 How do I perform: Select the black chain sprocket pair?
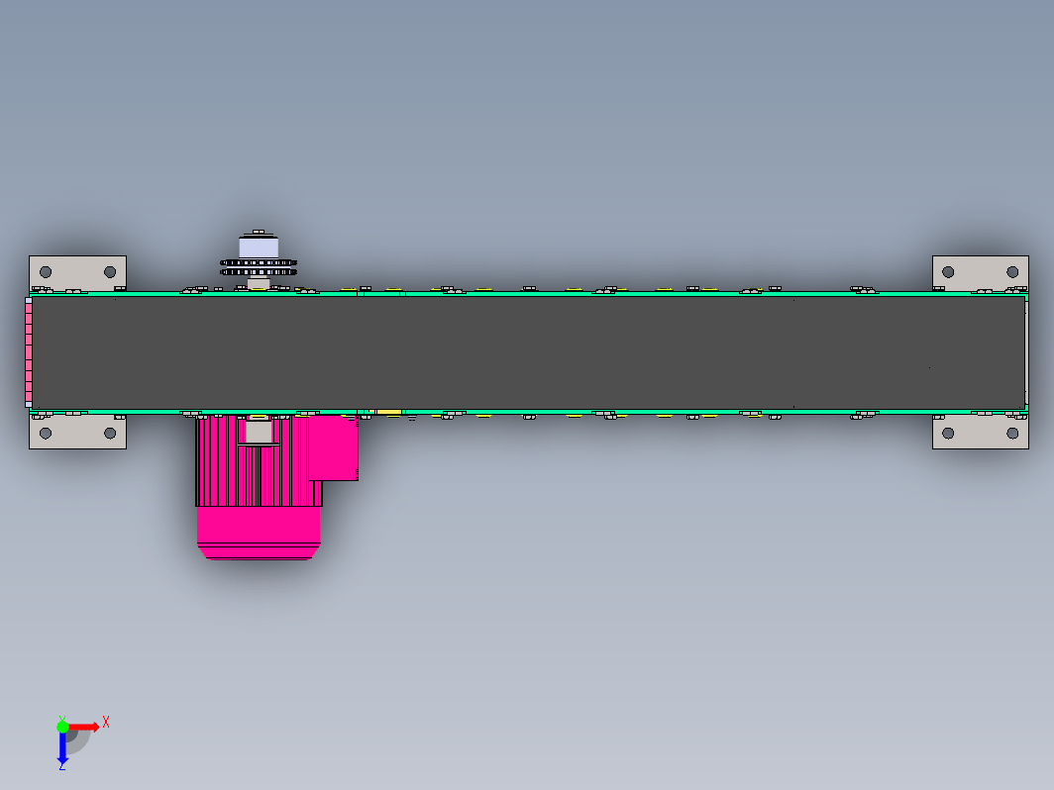click(259, 267)
